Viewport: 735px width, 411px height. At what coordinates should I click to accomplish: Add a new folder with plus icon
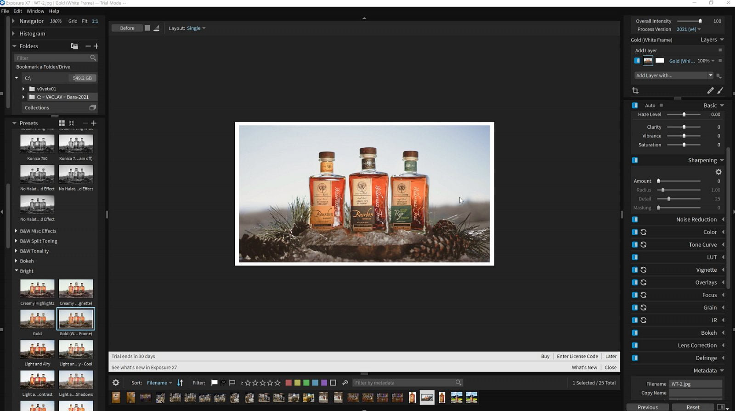click(x=96, y=46)
